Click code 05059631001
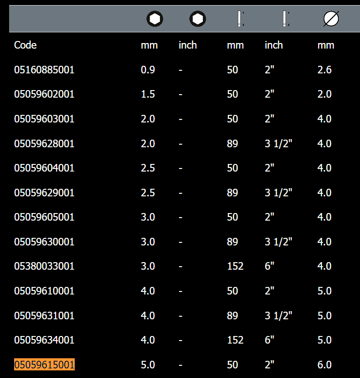This screenshot has height=378, width=360. tap(44, 316)
